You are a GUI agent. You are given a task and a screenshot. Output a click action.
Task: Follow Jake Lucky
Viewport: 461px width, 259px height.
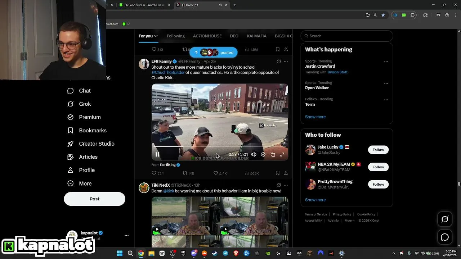(x=378, y=150)
